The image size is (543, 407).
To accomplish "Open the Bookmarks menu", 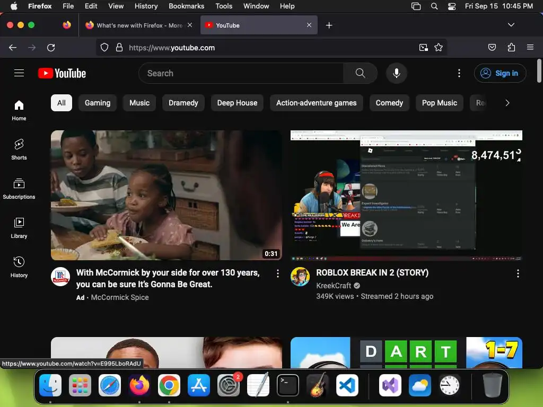I will [x=186, y=6].
